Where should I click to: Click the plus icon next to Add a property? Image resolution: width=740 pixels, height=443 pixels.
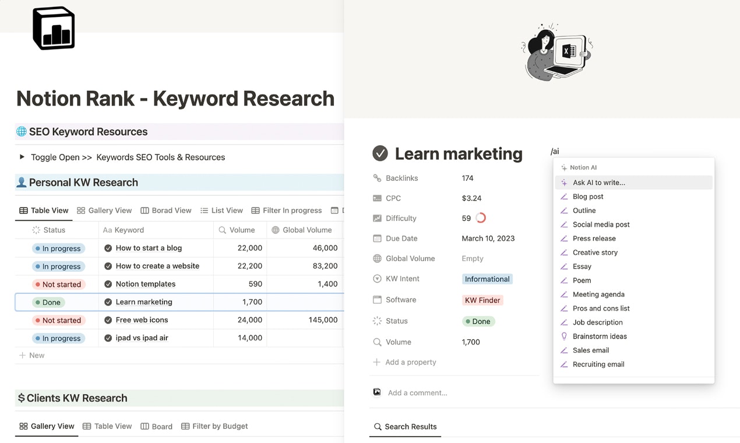[x=377, y=362]
